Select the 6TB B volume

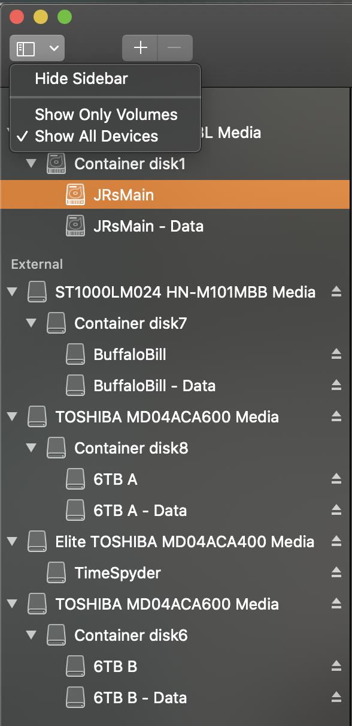pyautogui.click(x=176, y=667)
